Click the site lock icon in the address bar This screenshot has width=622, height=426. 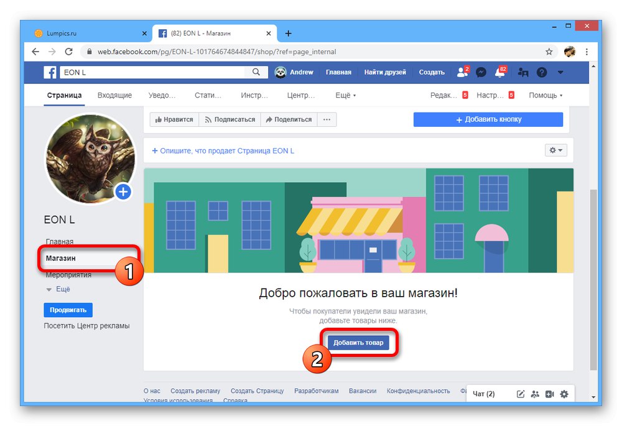point(89,52)
